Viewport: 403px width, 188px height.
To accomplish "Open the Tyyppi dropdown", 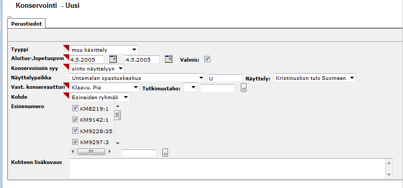I will coord(104,50).
